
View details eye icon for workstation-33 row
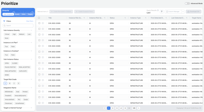43,74
